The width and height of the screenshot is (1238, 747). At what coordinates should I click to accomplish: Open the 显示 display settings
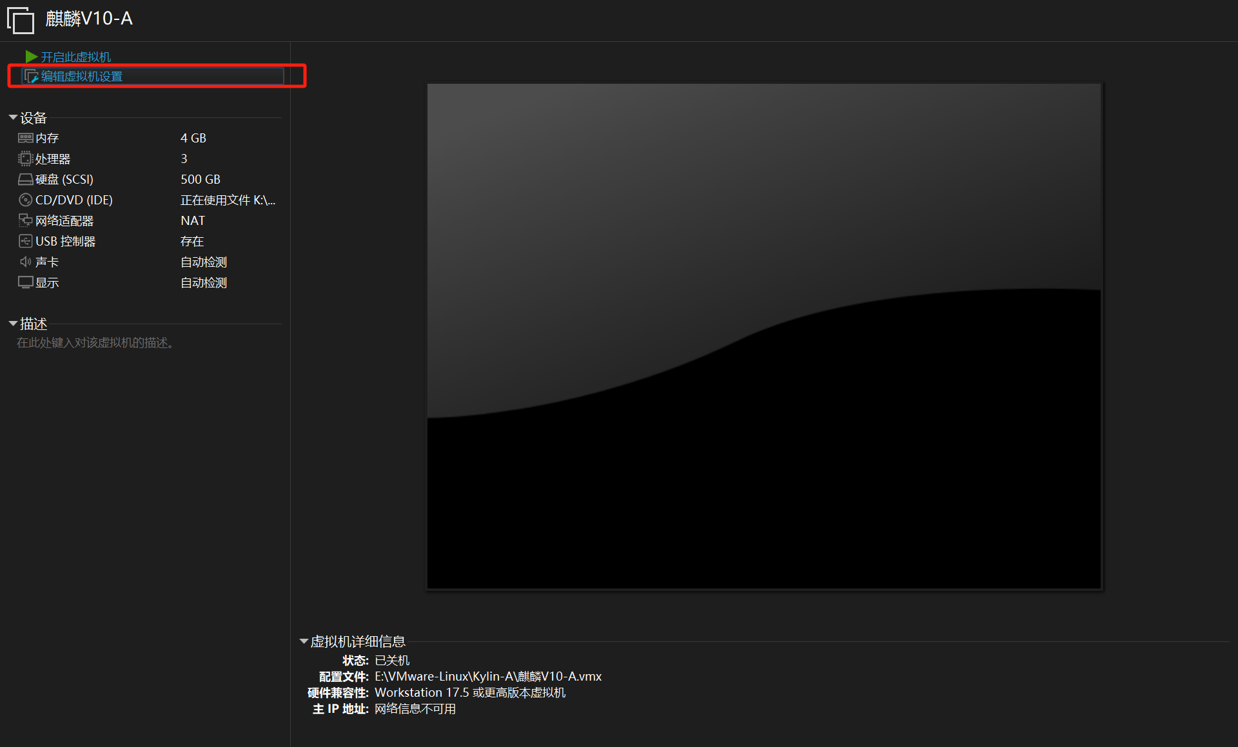click(x=46, y=282)
